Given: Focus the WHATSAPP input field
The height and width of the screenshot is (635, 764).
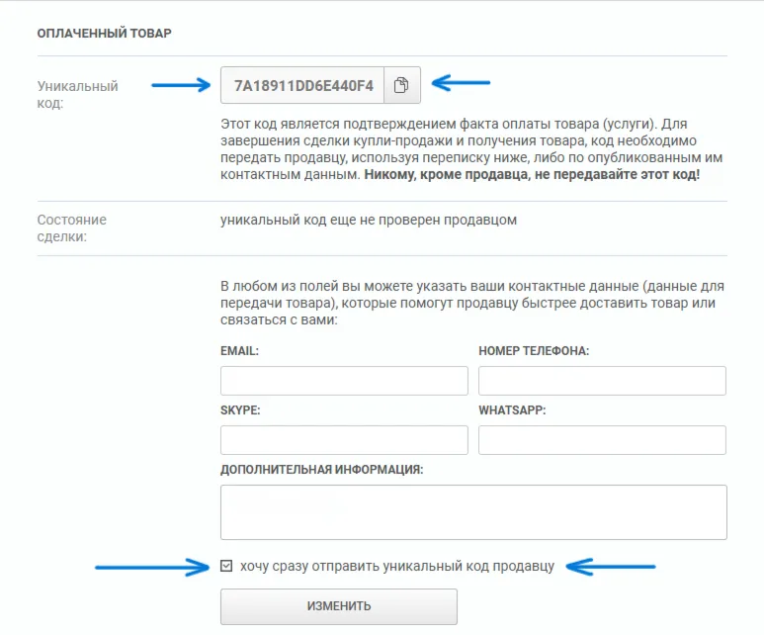Looking at the screenshot, I should click(602, 440).
